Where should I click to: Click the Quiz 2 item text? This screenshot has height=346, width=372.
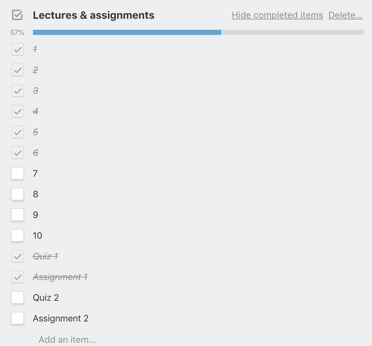tap(46, 297)
